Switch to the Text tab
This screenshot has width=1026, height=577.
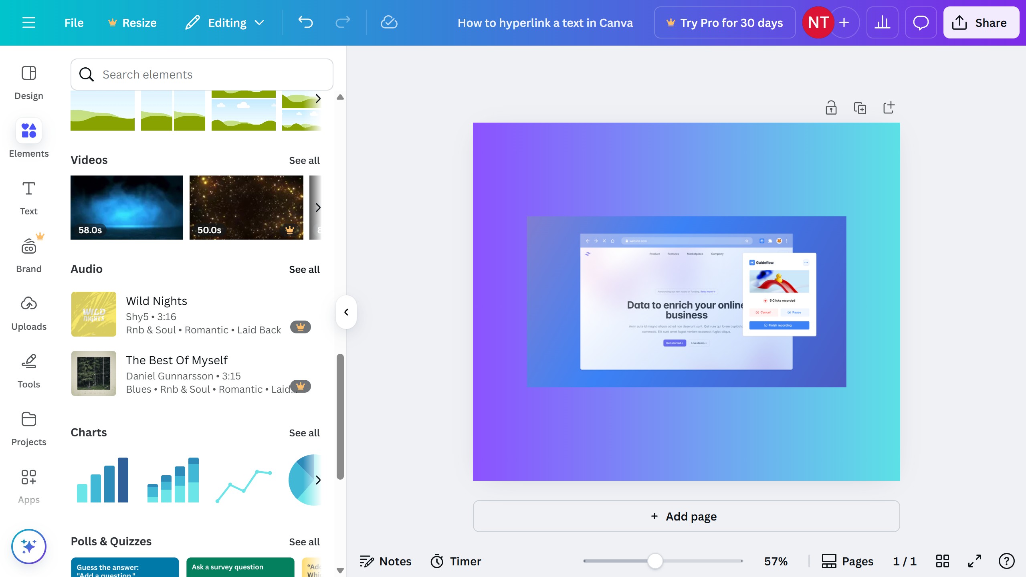(28, 198)
